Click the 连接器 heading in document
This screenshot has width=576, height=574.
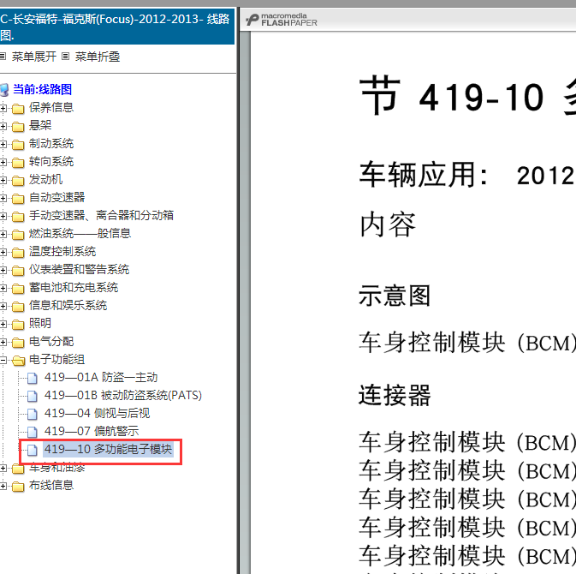click(x=395, y=395)
